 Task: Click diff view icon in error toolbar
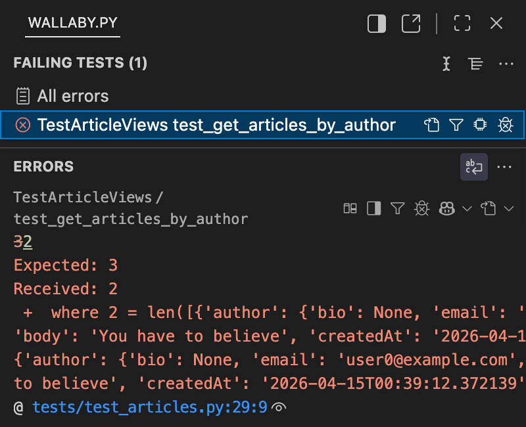[x=350, y=208]
